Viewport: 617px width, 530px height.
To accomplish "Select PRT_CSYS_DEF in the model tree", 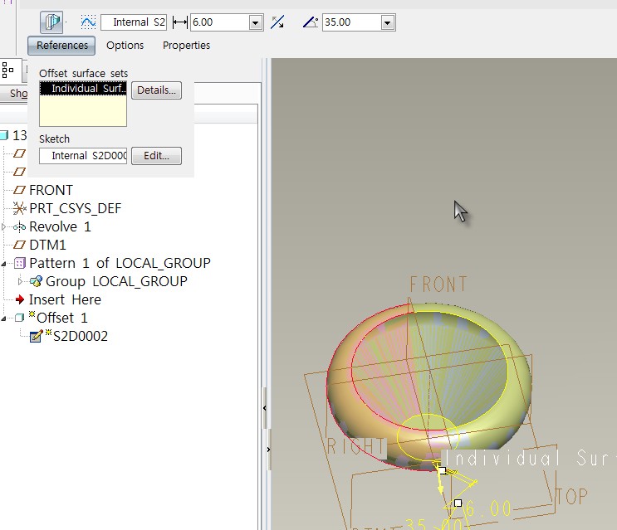I will [76, 209].
